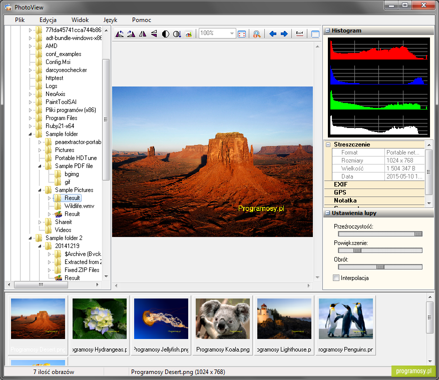The height and width of the screenshot is (380, 439).
Task: Open the Język menu
Action: coord(110,20)
